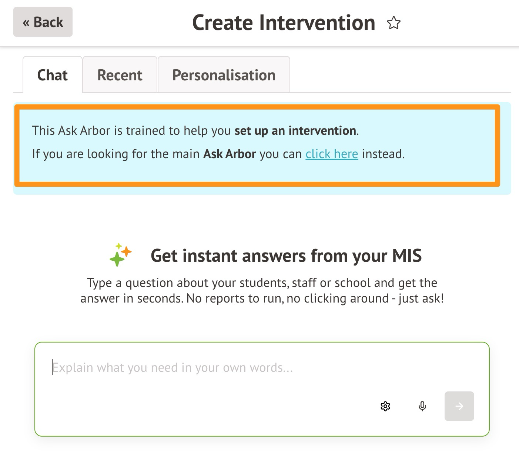Image resolution: width=519 pixels, height=454 pixels.
Task: Click the bold 'set up an intervention' text
Action: click(x=295, y=131)
